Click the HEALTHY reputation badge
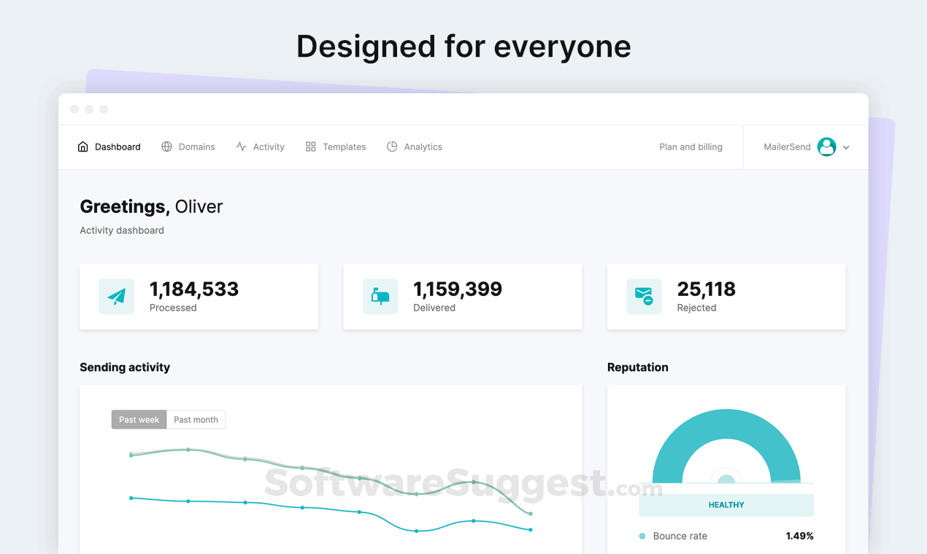 point(726,504)
